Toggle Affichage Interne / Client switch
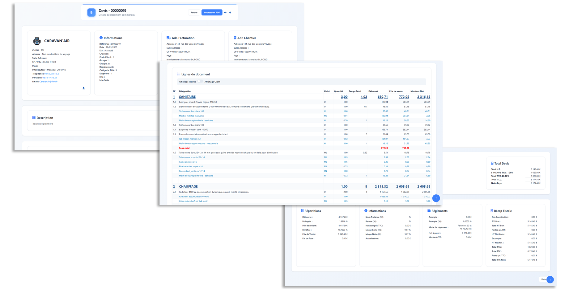Screen dimensions: 569x289 coord(200,82)
